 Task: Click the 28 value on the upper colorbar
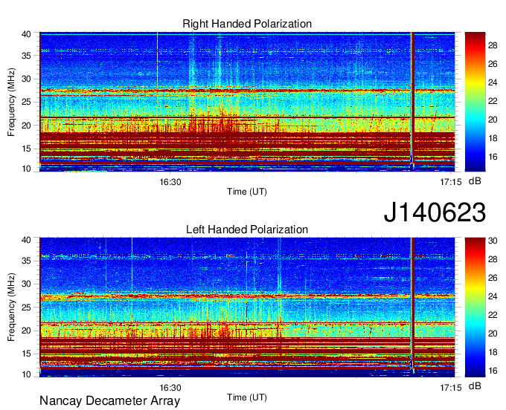(x=493, y=45)
